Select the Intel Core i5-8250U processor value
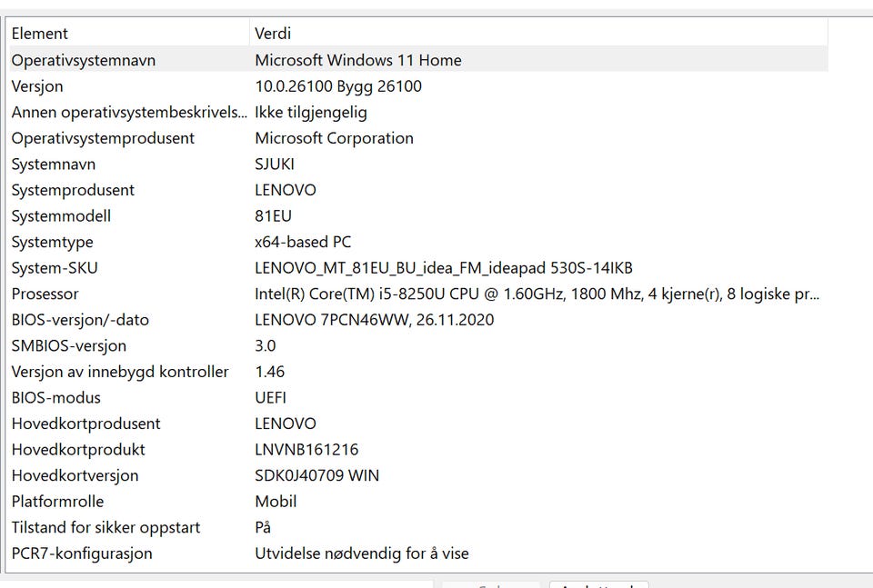 pyautogui.click(x=537, y=294)
